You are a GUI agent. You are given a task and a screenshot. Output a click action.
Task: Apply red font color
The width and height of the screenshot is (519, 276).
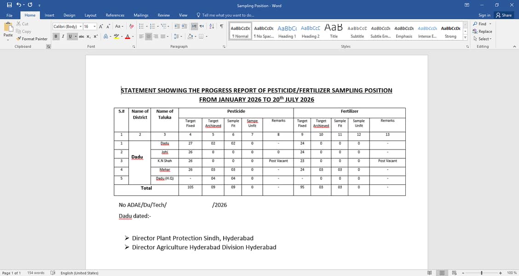pyautogui.click(x=127, y=36)
